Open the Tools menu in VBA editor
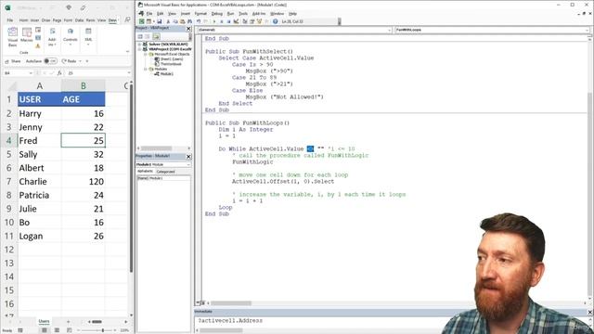This screenshot has width=594, height=334. point(243,14)
